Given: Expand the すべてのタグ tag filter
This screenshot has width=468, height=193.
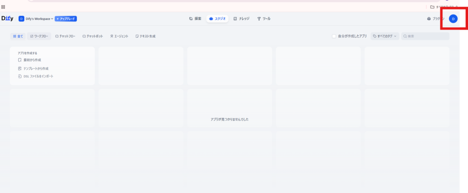Looking at the screenshot, I should coord(384,36).
